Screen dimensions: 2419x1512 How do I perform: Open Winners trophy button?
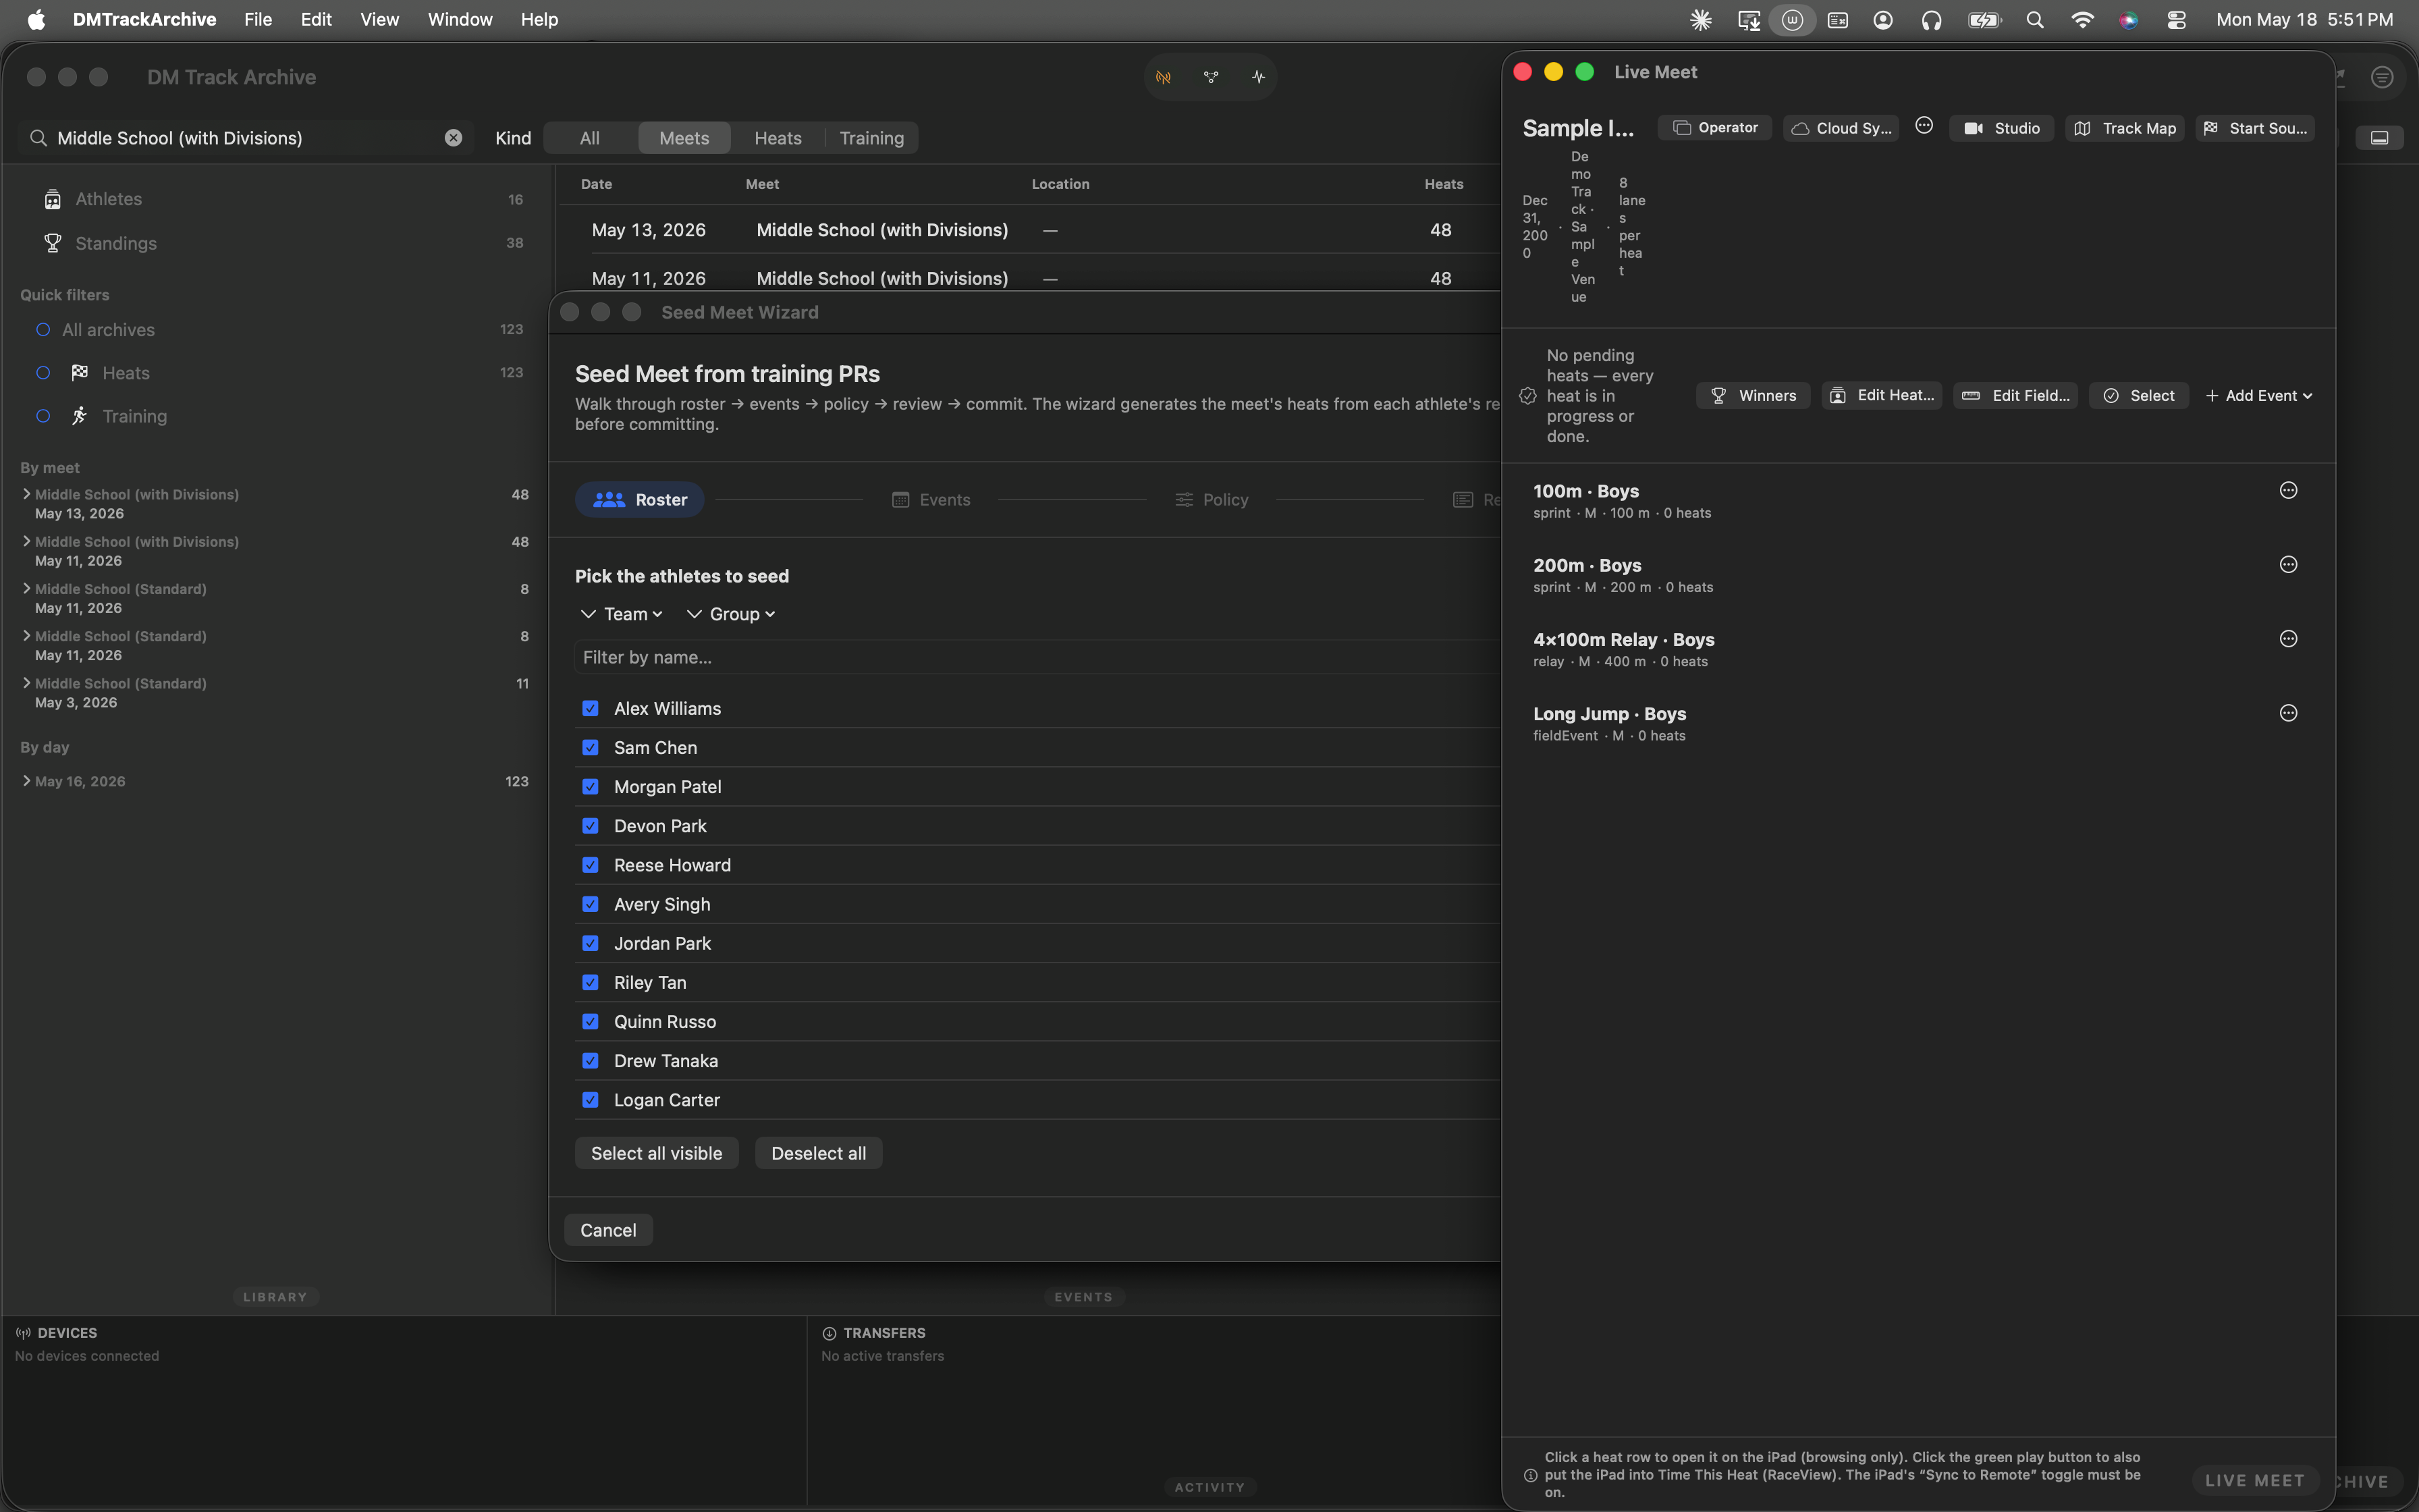1754,396
